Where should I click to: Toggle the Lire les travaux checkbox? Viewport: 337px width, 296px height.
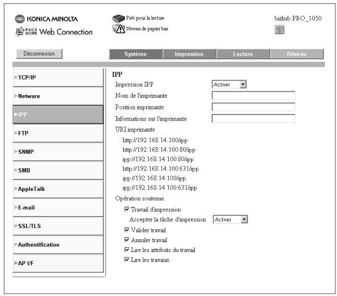click(127, 260)
